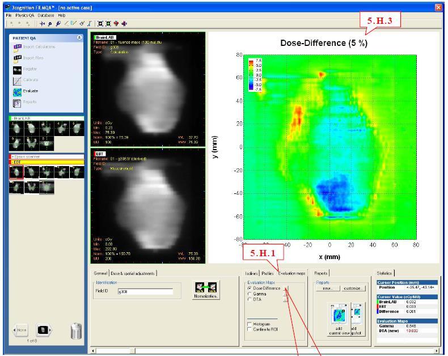The height and width of the screenshot is (356, 448).
Task: Switch to Dose & spatial adjustments tab
Action: (x=133, y=273)
